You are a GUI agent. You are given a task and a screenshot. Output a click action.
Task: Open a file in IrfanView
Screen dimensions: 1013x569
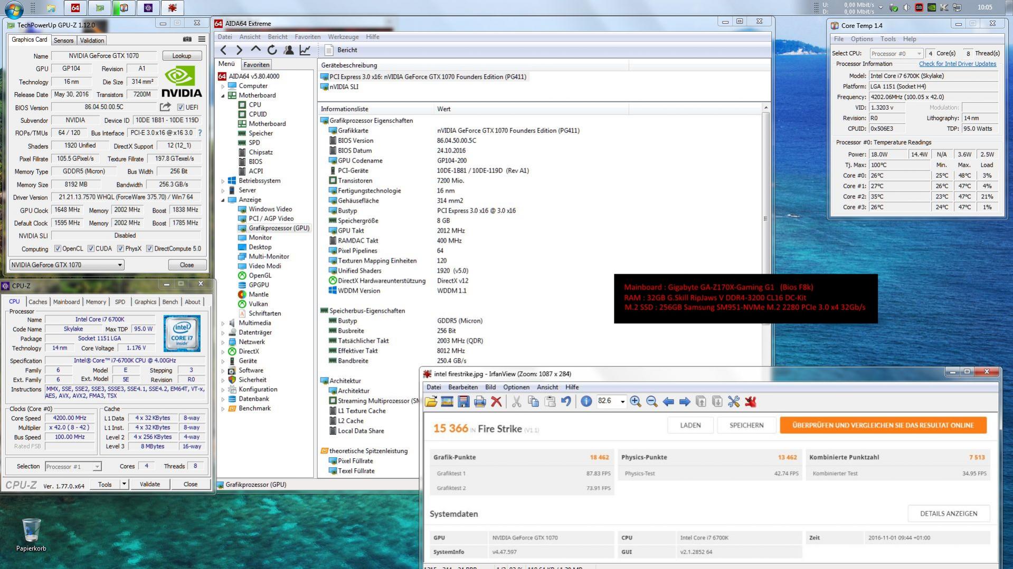coord(431,402)
